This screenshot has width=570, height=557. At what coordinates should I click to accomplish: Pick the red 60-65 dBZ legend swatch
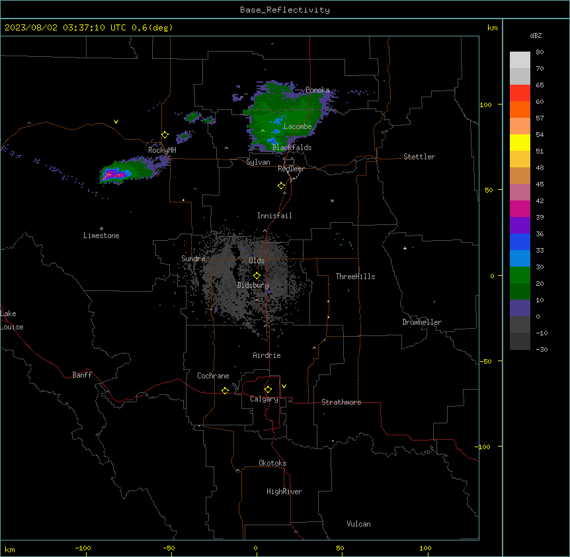point(520,93)
